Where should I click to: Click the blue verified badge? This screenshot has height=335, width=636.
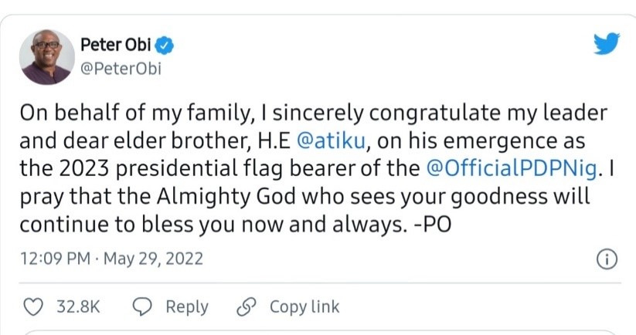(x=167, y=46)
